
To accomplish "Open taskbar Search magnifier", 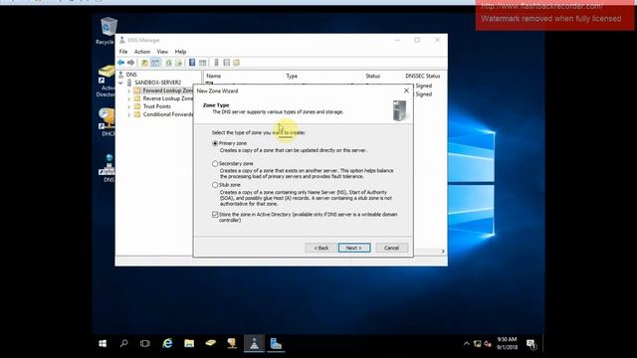I will [x=123, y=344].
